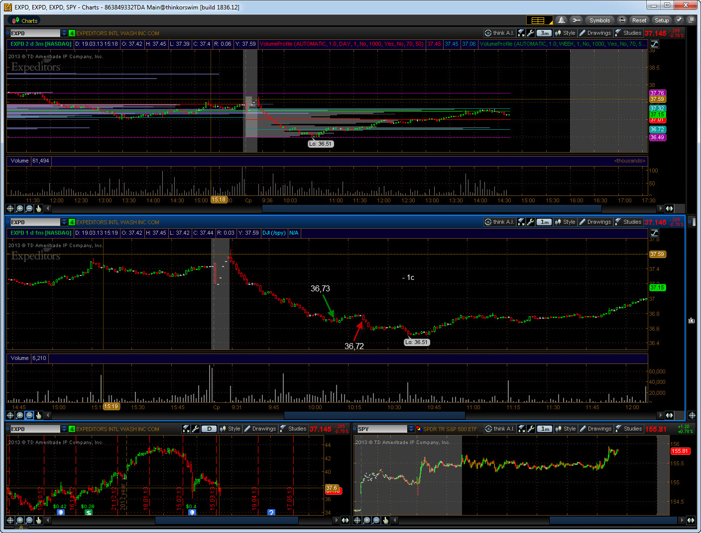This screenshot has height=533, width=701.
Task: Expand symbol dropdown arrow in top chart
Action: click(64, 33)
